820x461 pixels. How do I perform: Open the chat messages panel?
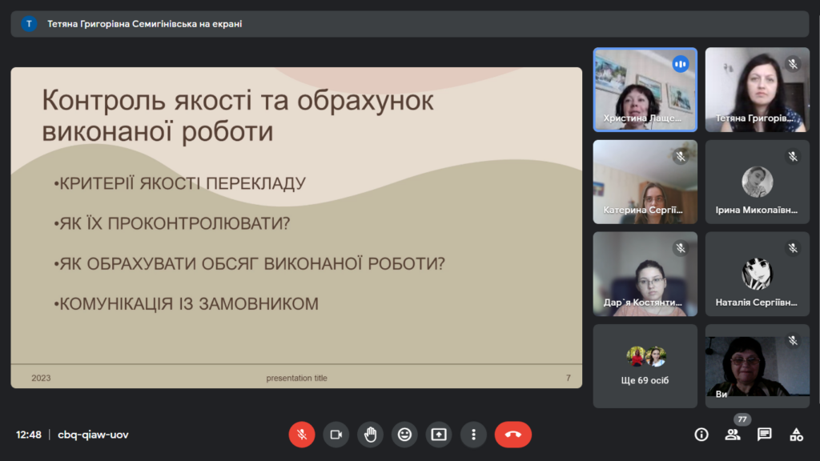(x=765, y=435)
